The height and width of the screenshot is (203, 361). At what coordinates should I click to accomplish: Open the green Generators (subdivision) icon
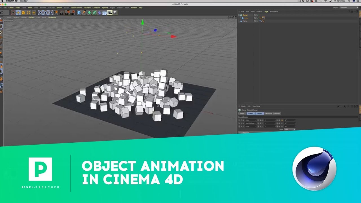89,12
